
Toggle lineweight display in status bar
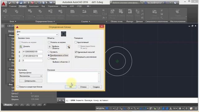pos(151,108)
